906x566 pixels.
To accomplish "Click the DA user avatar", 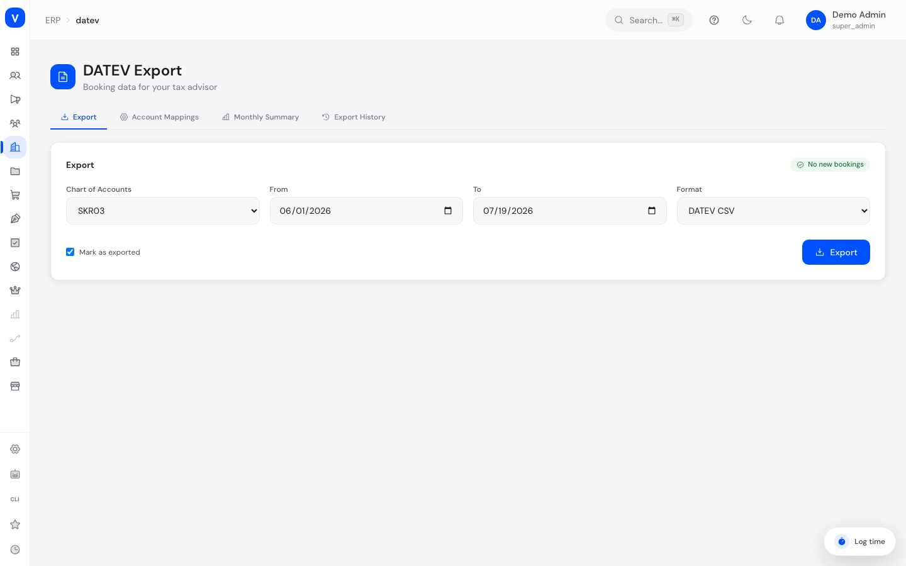I will click(816, 20).
